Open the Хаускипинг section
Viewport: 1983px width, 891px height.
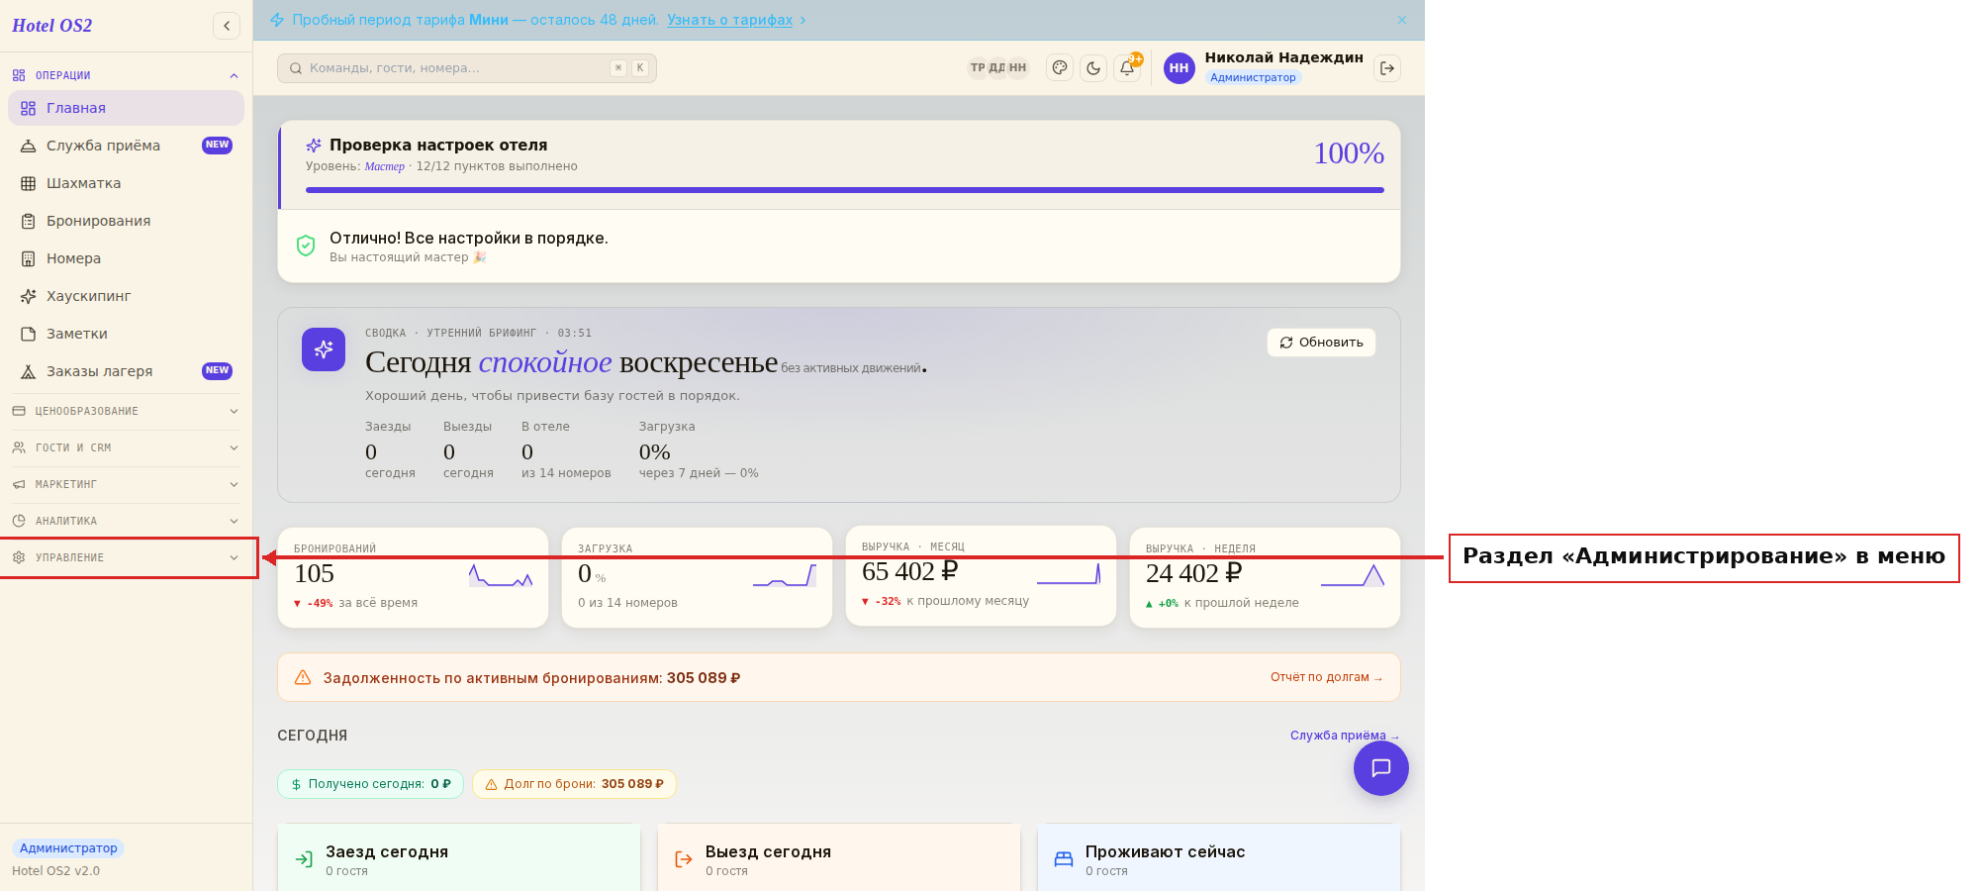click(126, 296)
